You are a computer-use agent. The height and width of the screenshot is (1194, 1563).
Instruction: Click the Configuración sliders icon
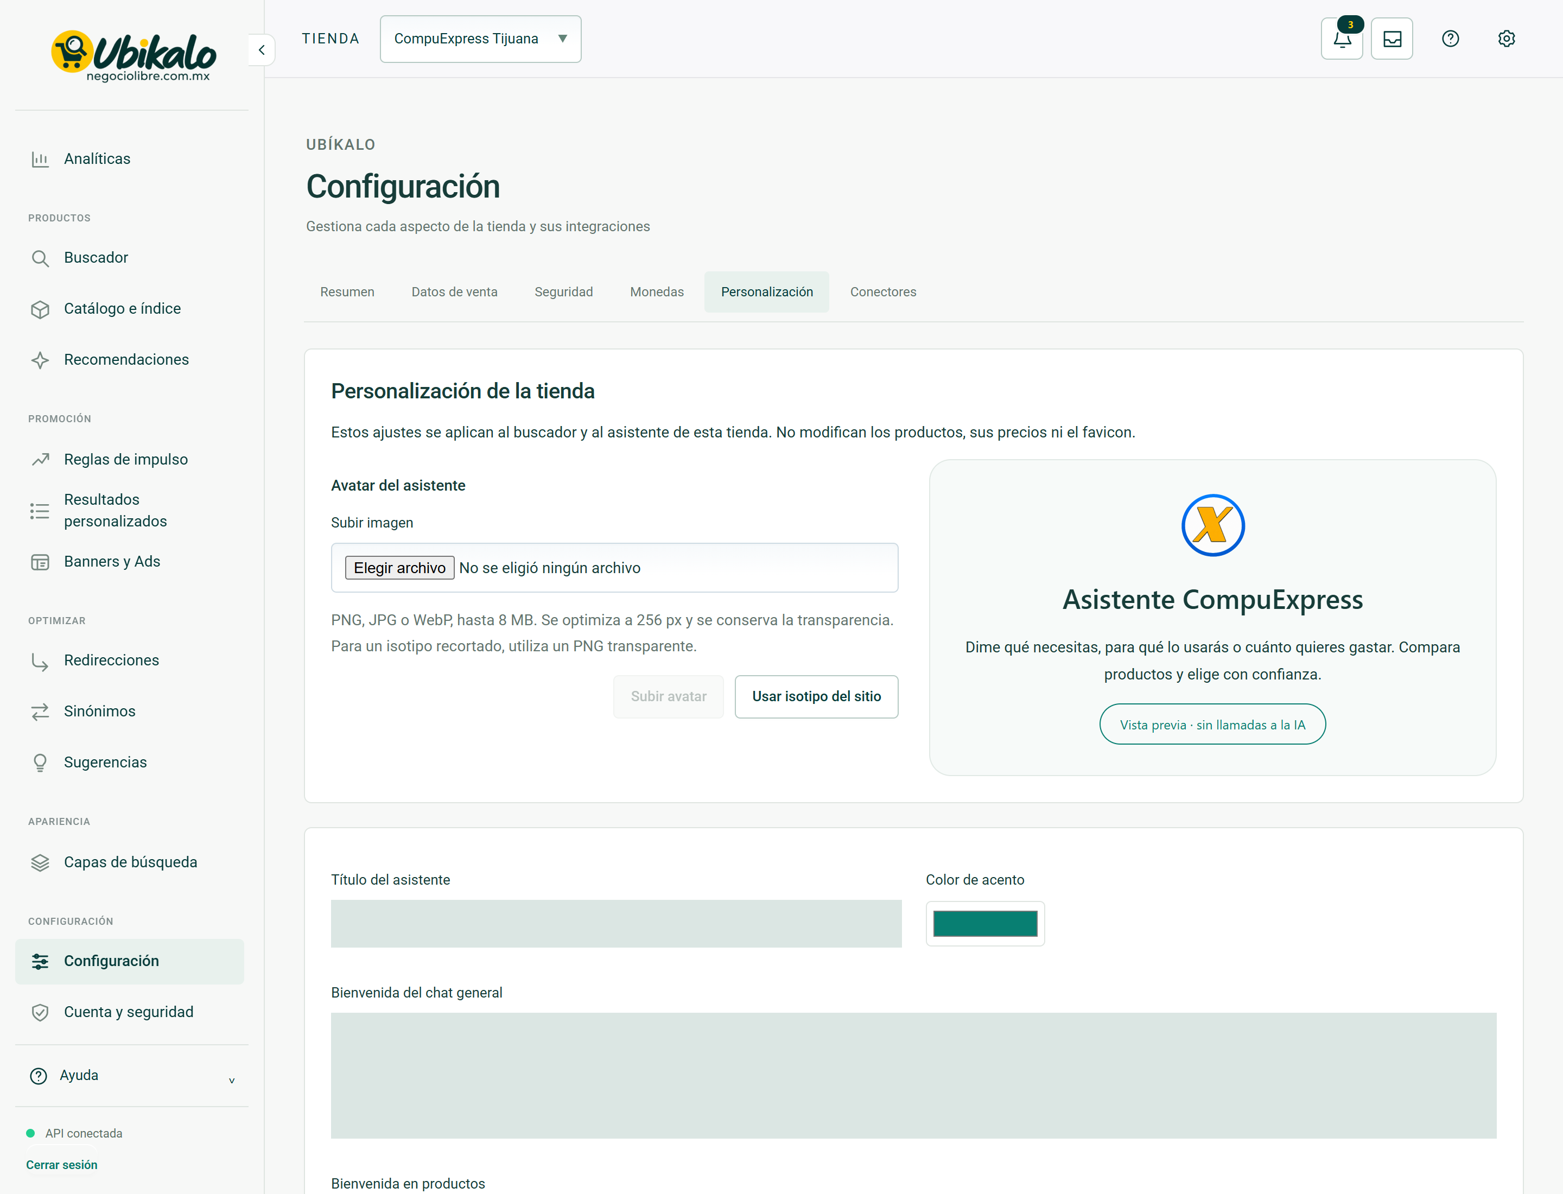[x=40, y=962]
